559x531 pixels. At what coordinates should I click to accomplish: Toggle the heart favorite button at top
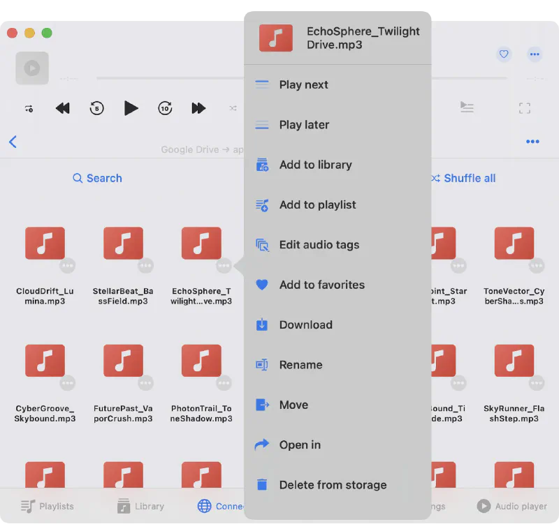pyautogui.click(x=503, y=54)
